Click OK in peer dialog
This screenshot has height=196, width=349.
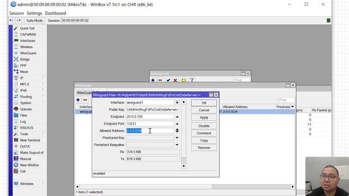(x=204, y=103)
